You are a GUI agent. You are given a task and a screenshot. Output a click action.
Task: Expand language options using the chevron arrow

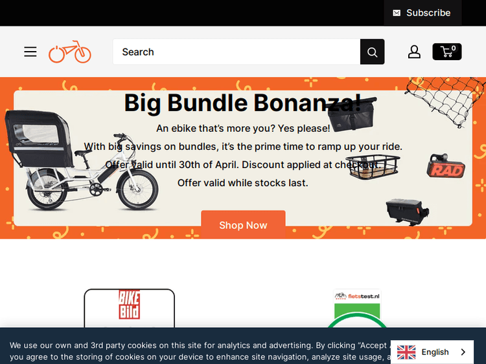[x=463, y=352]
